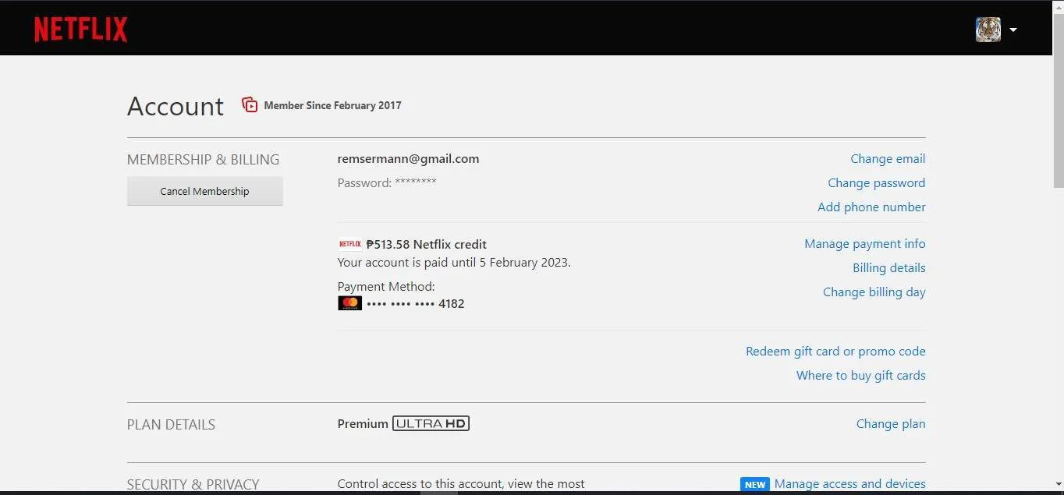The height and width of the screenshot is (495, 1064).
Task: Open Where to buy gift cards
Action: click(x=861, y=376)
